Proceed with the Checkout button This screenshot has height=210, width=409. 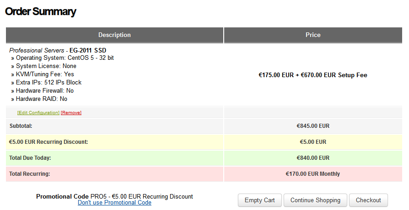pos(368,200)
